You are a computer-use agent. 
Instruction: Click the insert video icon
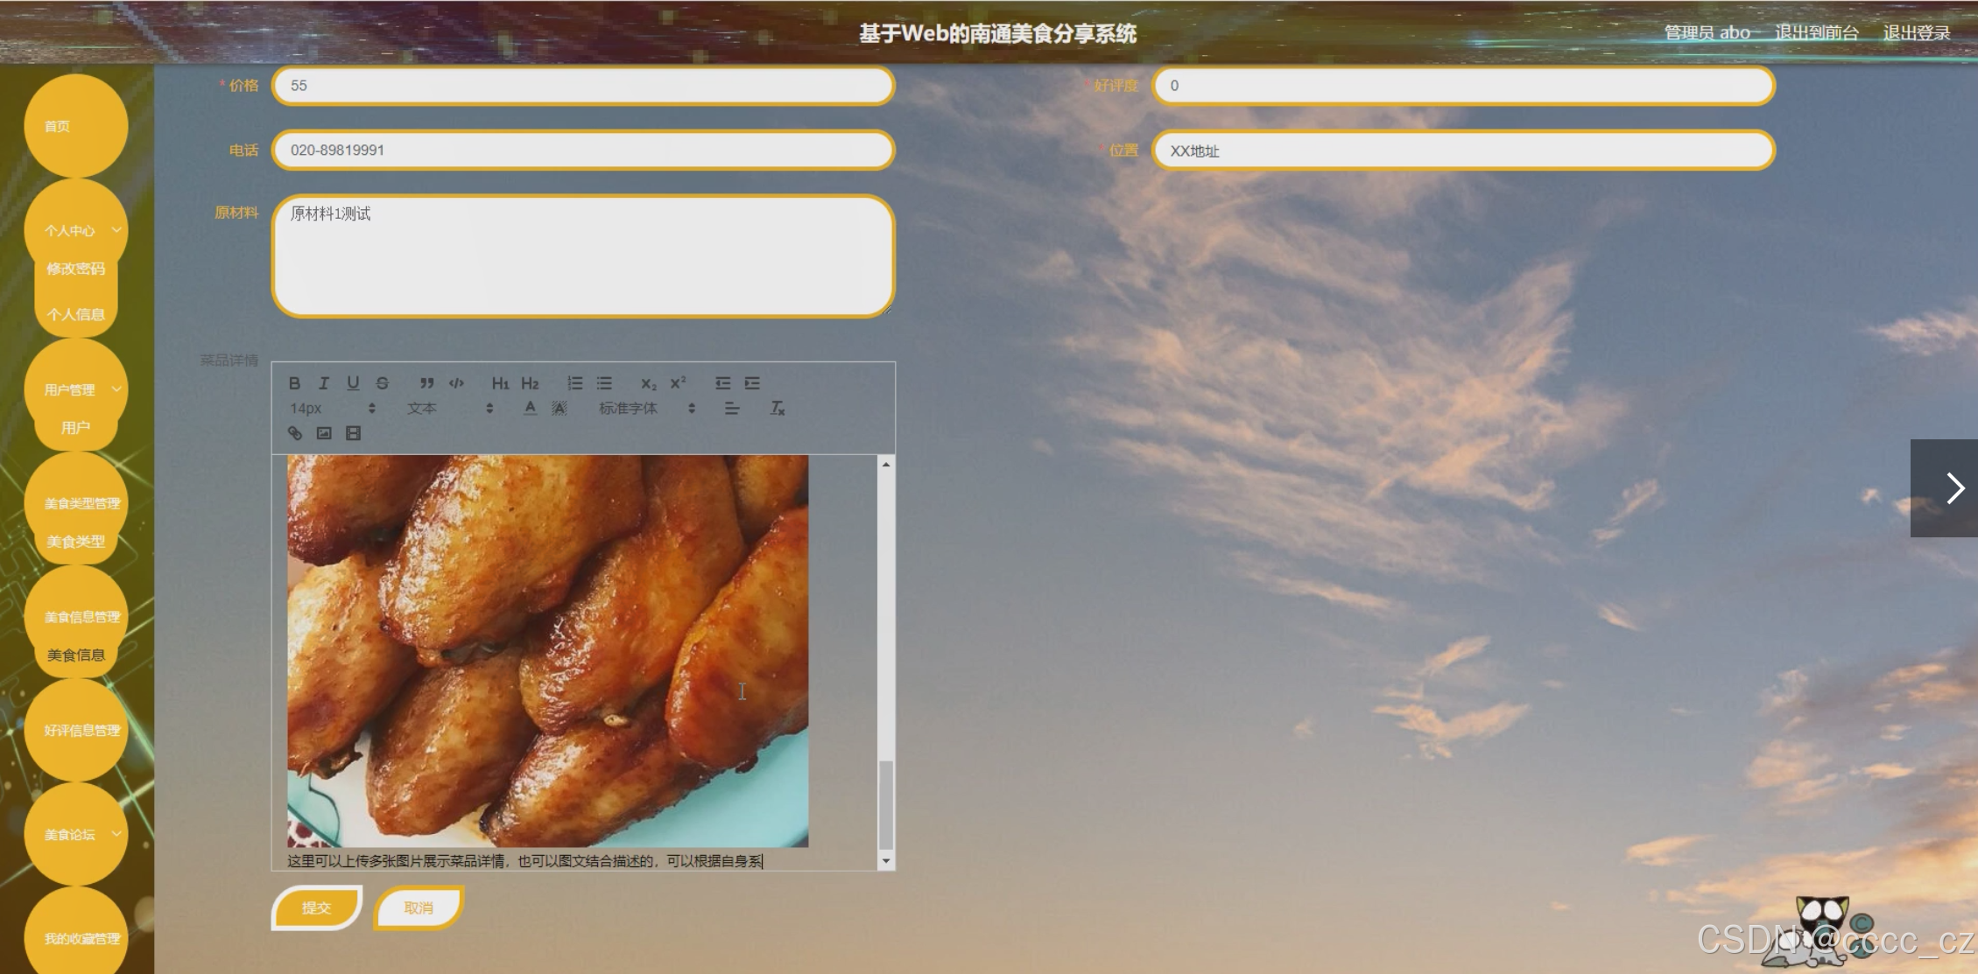(354, 433)
